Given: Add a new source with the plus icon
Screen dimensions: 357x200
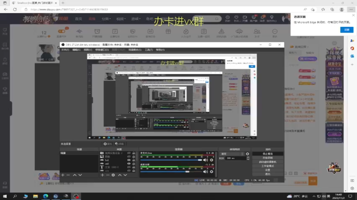Looking at the screenshot, I should point(102,175).
